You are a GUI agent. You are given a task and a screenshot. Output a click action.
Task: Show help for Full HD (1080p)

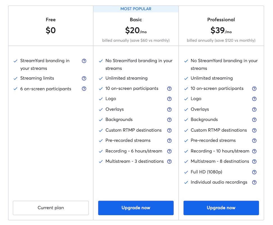pyautogui.click(x=254, y=172)
